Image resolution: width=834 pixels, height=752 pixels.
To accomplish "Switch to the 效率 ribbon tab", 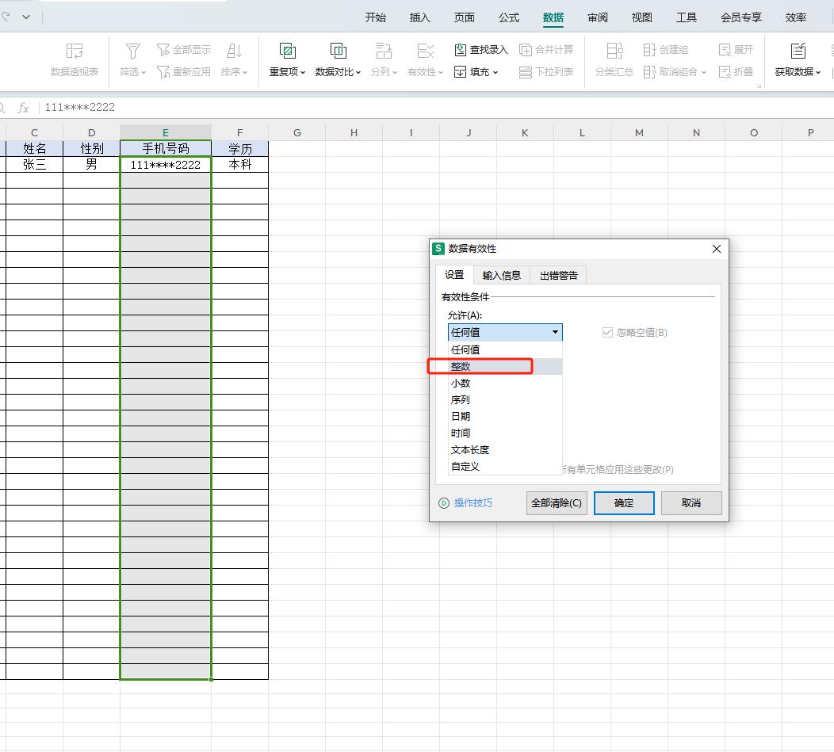I will pos(796,17).
